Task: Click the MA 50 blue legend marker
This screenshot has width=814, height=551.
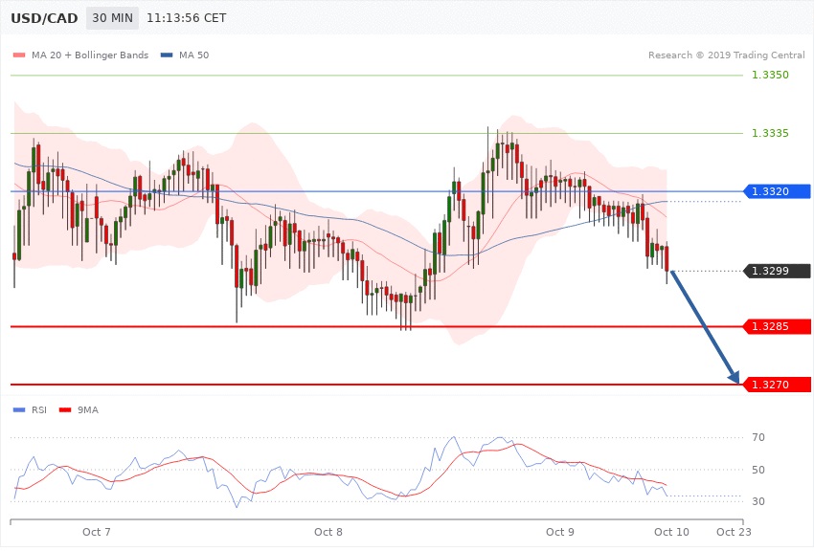Action: 168,55
